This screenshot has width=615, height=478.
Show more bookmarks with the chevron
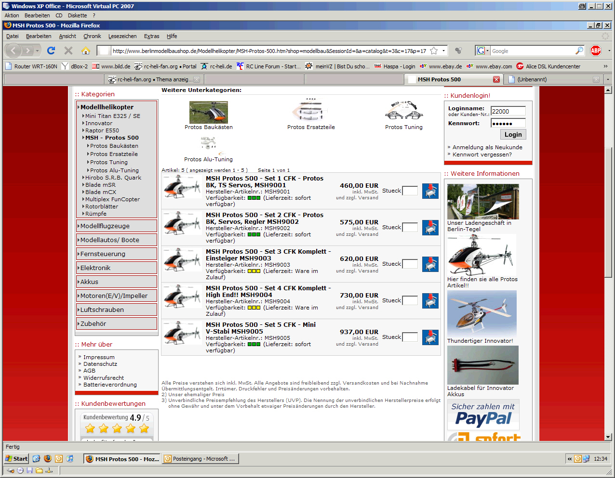pos(605,66)
